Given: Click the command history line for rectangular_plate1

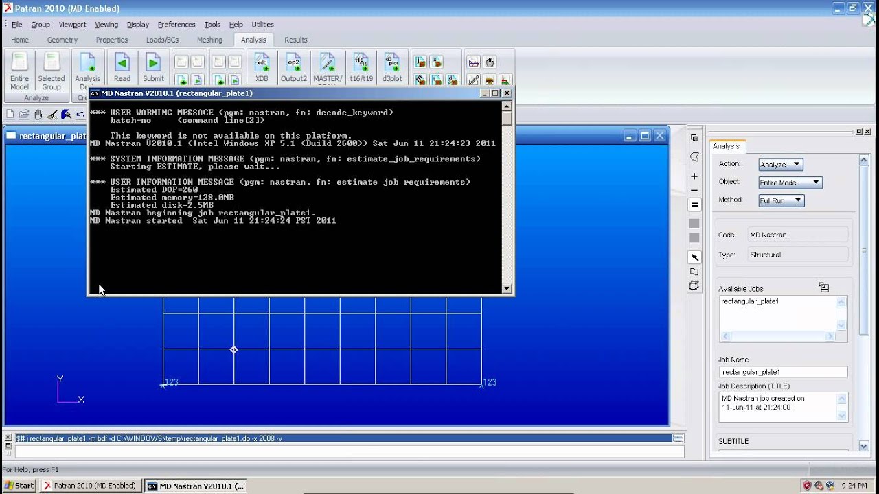Looking at the screenshot, I should [x=343, y=438].
